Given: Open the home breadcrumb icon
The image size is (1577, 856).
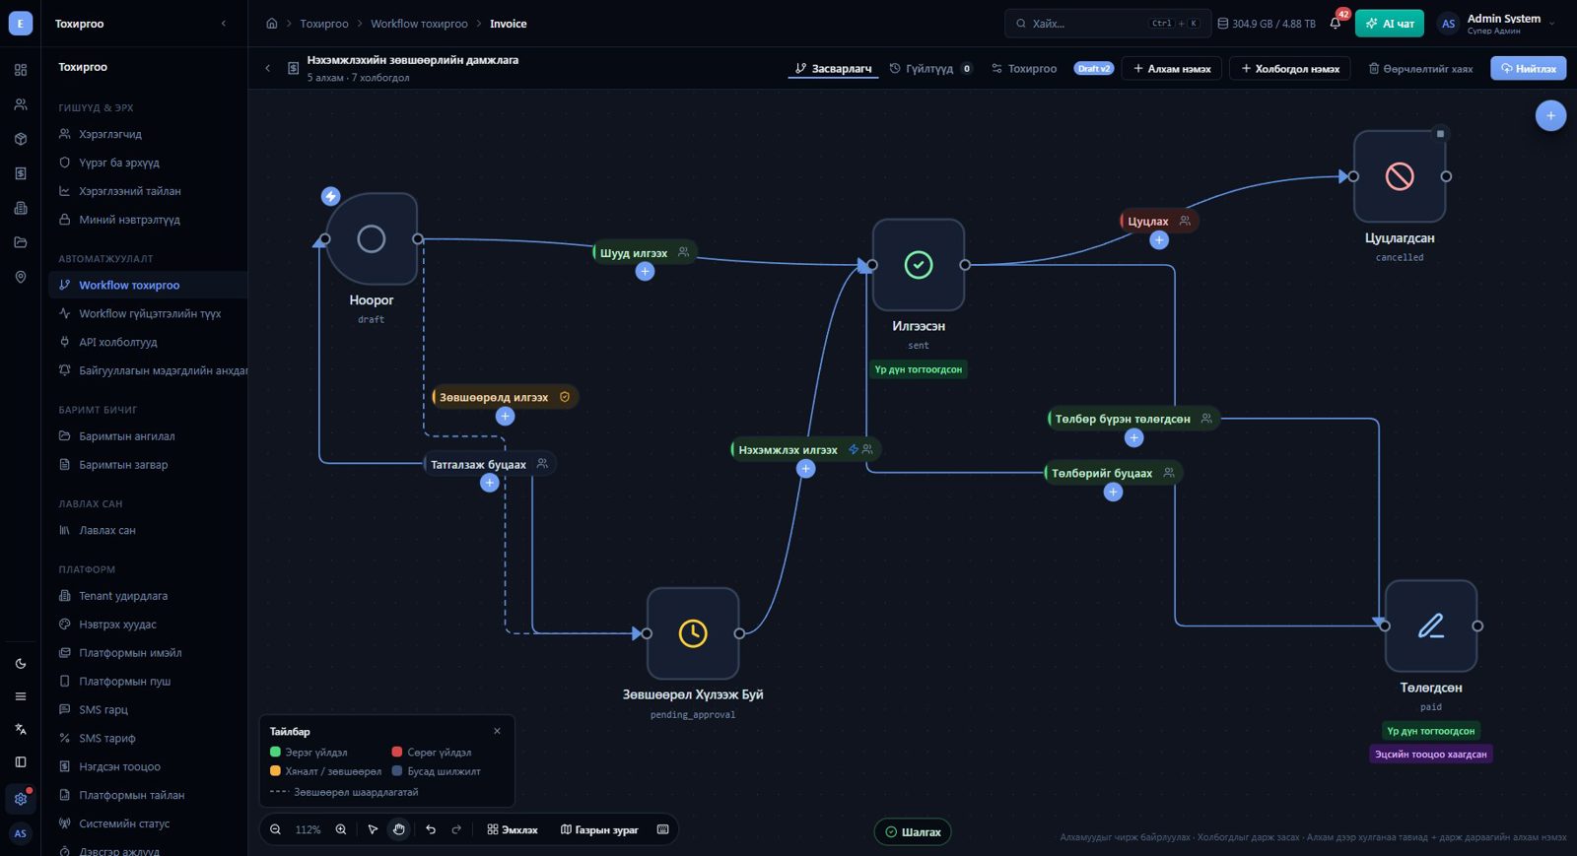Looking at the screenshot, I should [272, 23].
